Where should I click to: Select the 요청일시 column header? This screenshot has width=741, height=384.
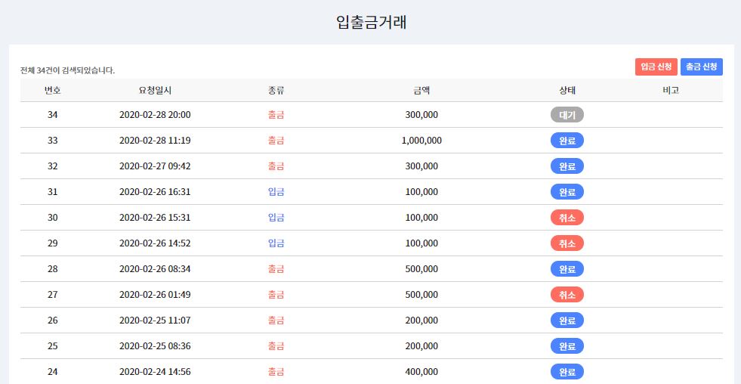155,90
